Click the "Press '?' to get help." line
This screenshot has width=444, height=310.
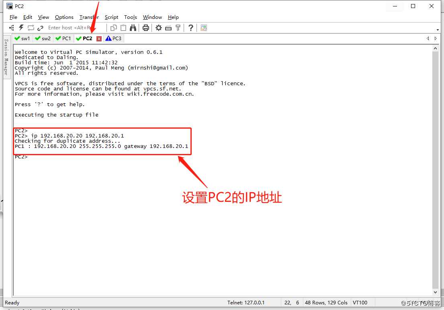click(49, 104)
